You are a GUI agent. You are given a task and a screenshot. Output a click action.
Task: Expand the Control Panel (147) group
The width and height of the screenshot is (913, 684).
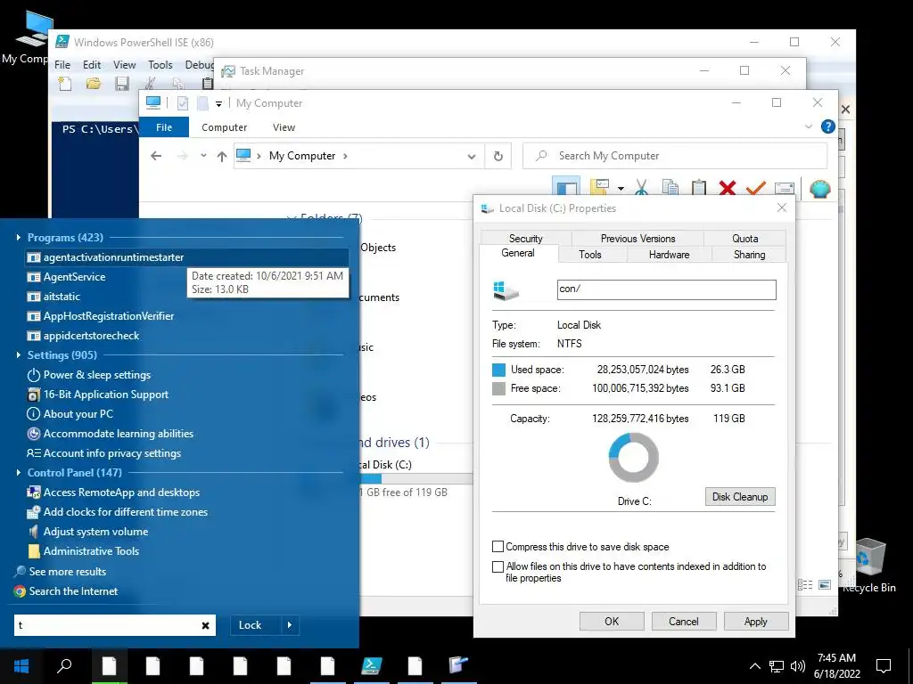point(19,472)
